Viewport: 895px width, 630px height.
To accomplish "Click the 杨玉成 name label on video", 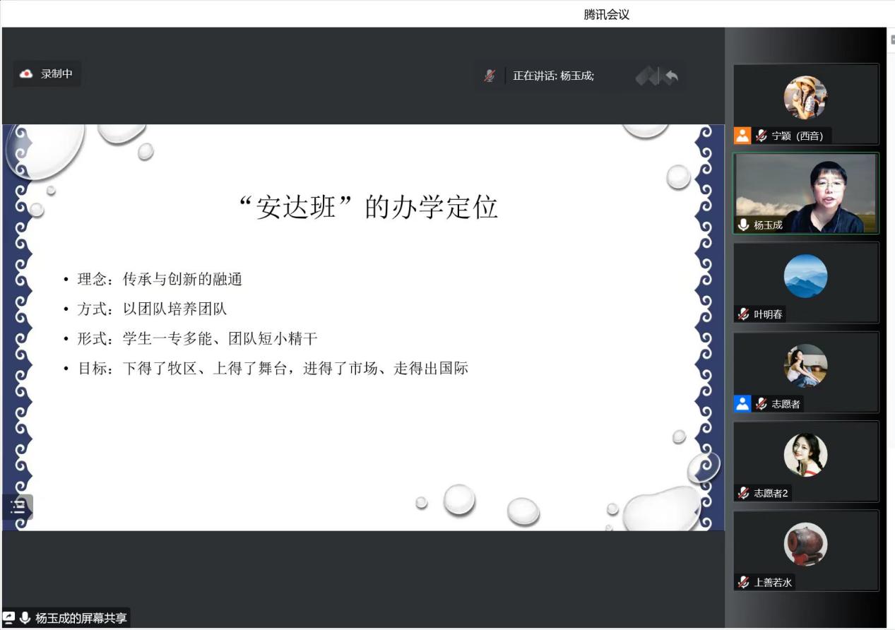I will point(768,225).
